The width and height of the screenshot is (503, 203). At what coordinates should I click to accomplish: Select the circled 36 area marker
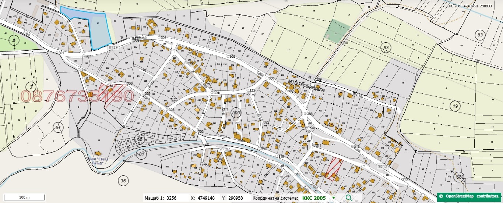point(123,180)
